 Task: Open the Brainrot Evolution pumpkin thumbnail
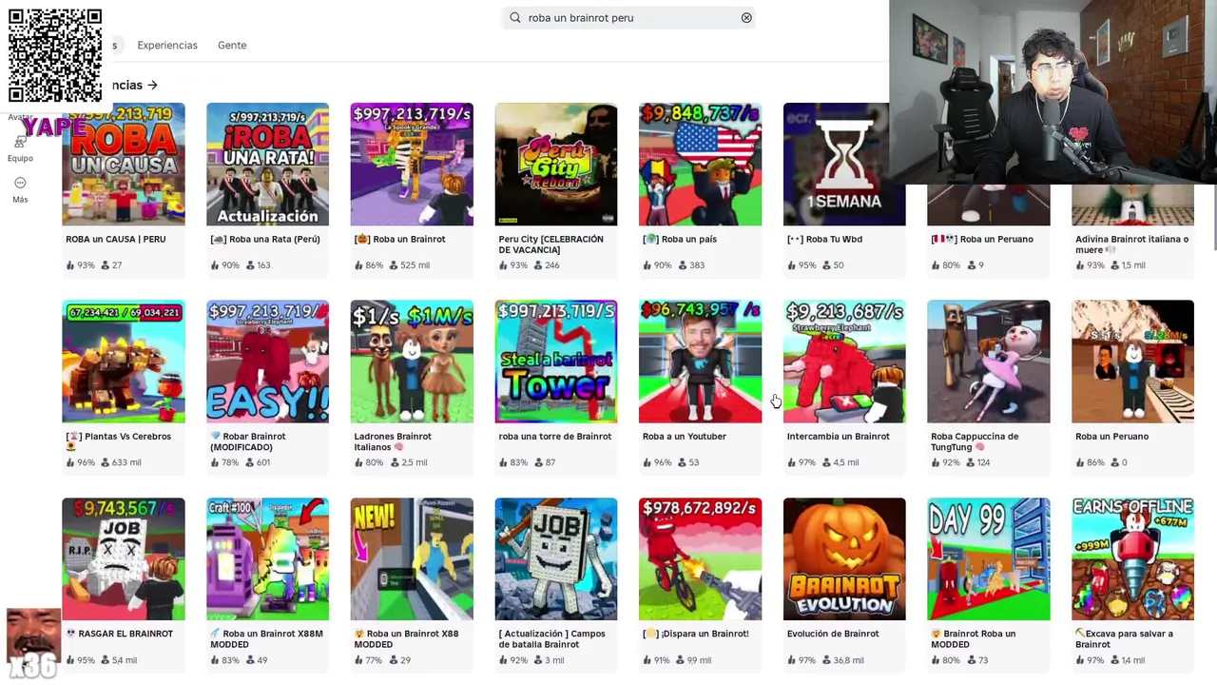(844, 558)
